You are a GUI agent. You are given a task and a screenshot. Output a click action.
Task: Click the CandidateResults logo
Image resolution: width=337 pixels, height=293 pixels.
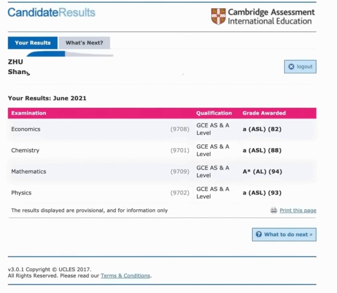tap(52, 12)
